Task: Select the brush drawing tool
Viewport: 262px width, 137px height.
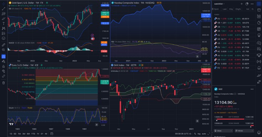Action: [4, 19]
